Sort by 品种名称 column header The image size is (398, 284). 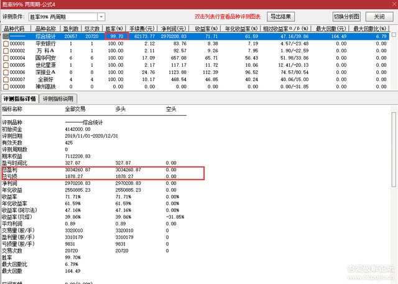(45, 29)
